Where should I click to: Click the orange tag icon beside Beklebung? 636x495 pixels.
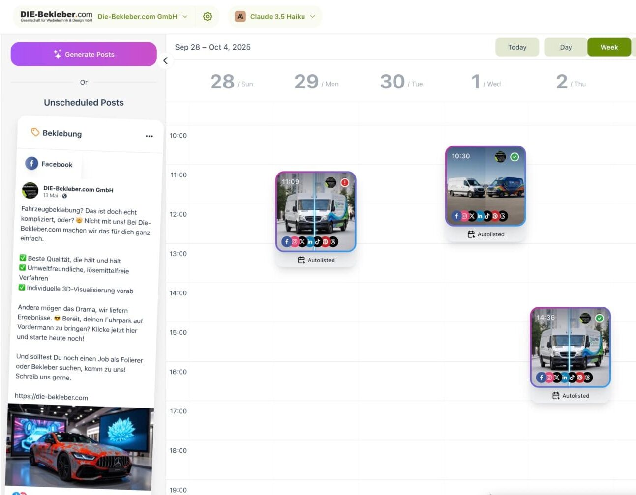pos(35,132)
